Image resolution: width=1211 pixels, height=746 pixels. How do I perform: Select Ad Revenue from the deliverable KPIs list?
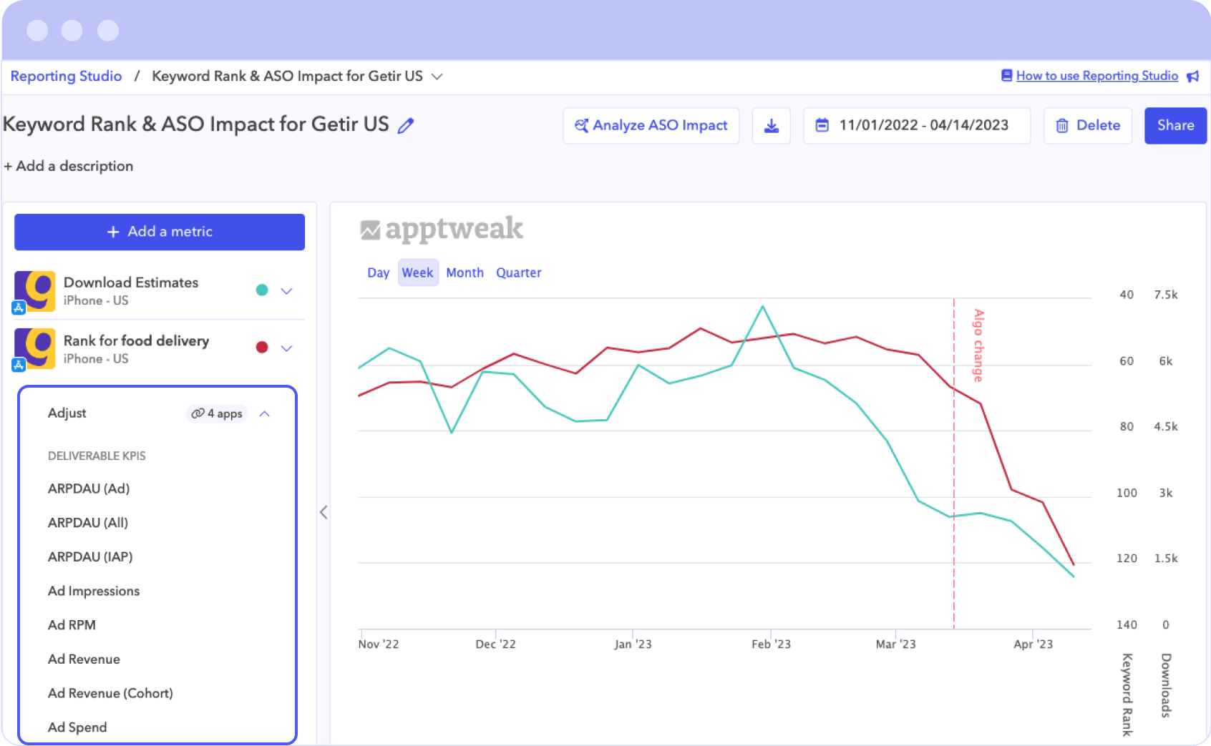83,659
